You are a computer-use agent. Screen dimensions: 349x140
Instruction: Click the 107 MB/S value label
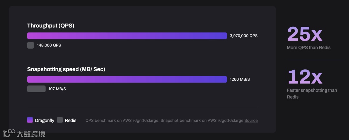tap(57, 89)
